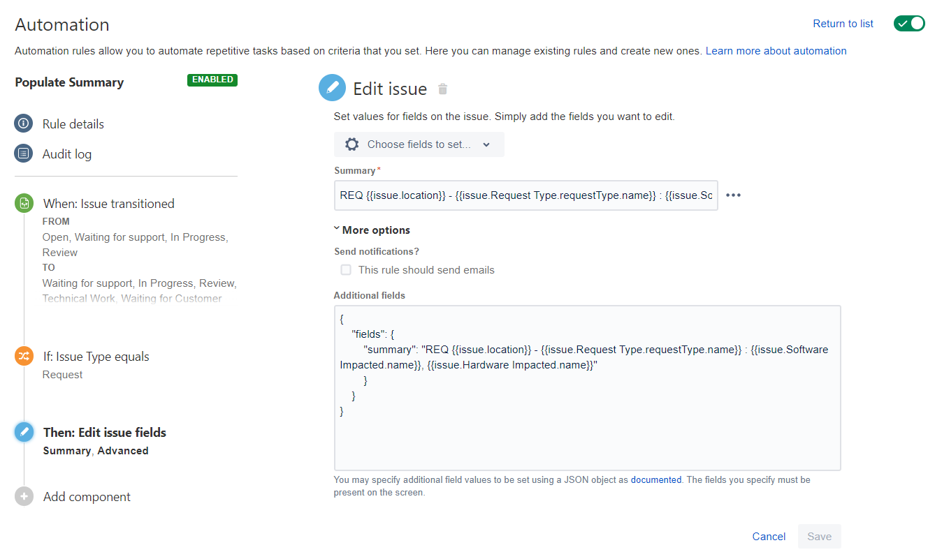Click inside the Summary input field
Image resolution: width=928 pixels, height=559 pixels.
[524, 195]
